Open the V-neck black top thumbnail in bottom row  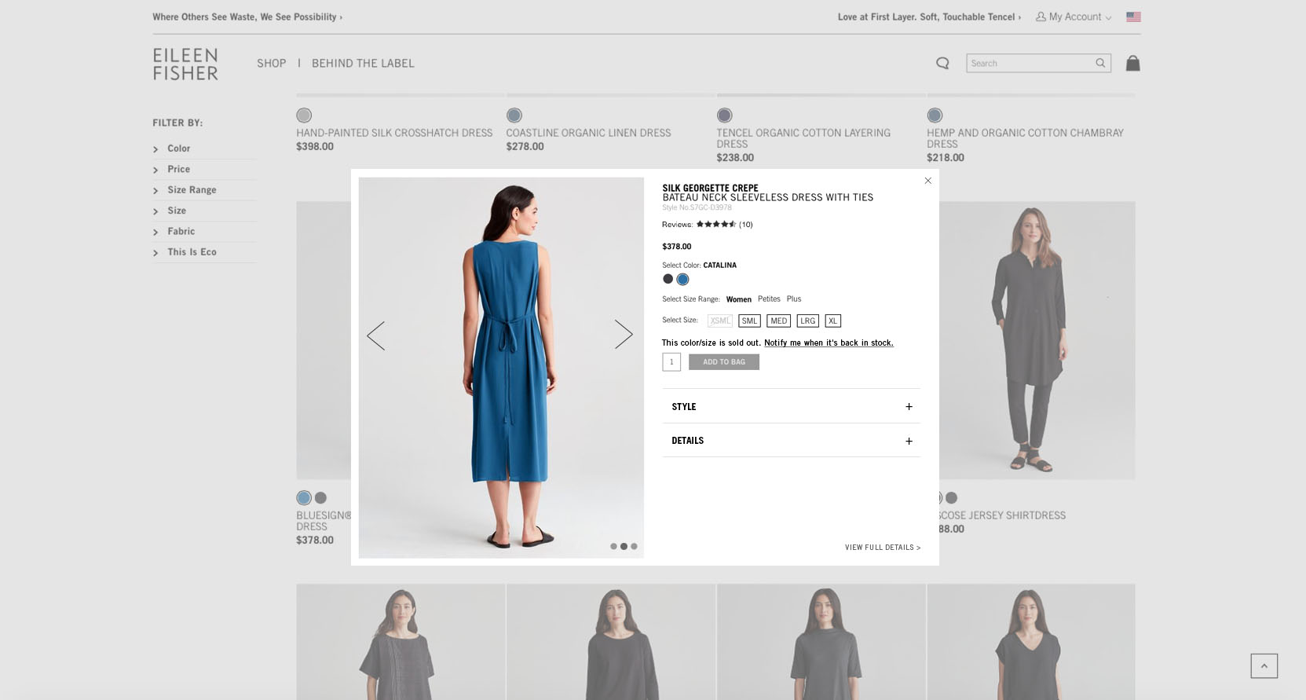[x=1030, y=642]
